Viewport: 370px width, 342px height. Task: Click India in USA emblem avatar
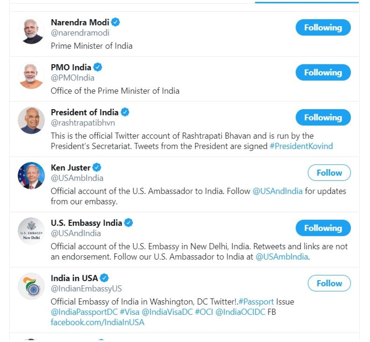31,286
